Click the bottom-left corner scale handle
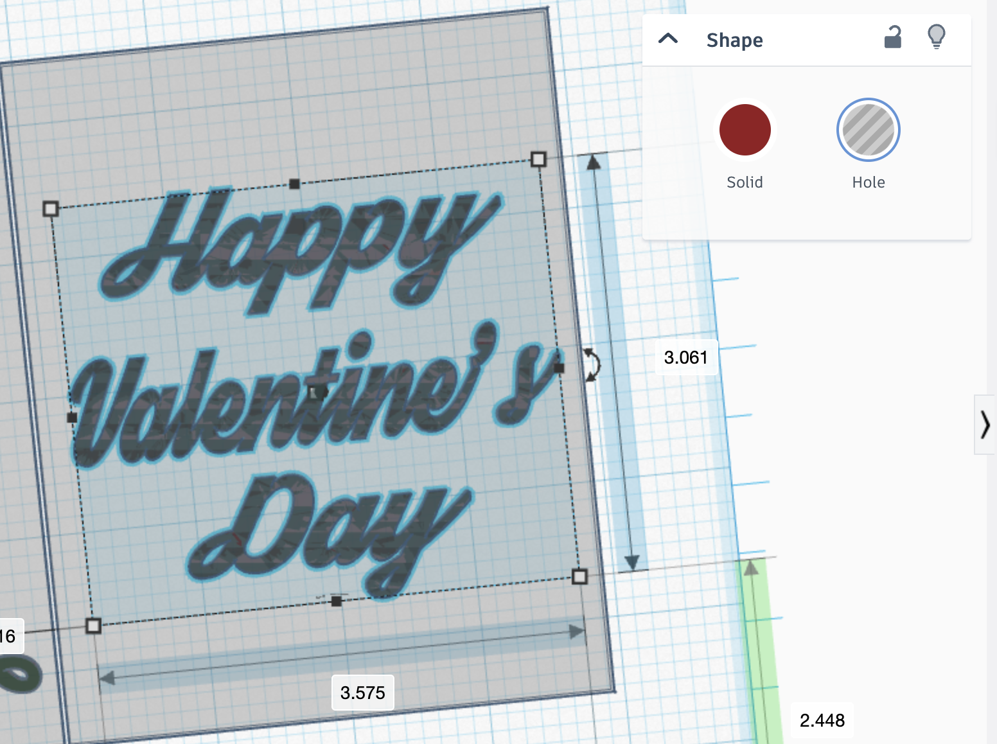997x744 pixels. tap(93, 625)
